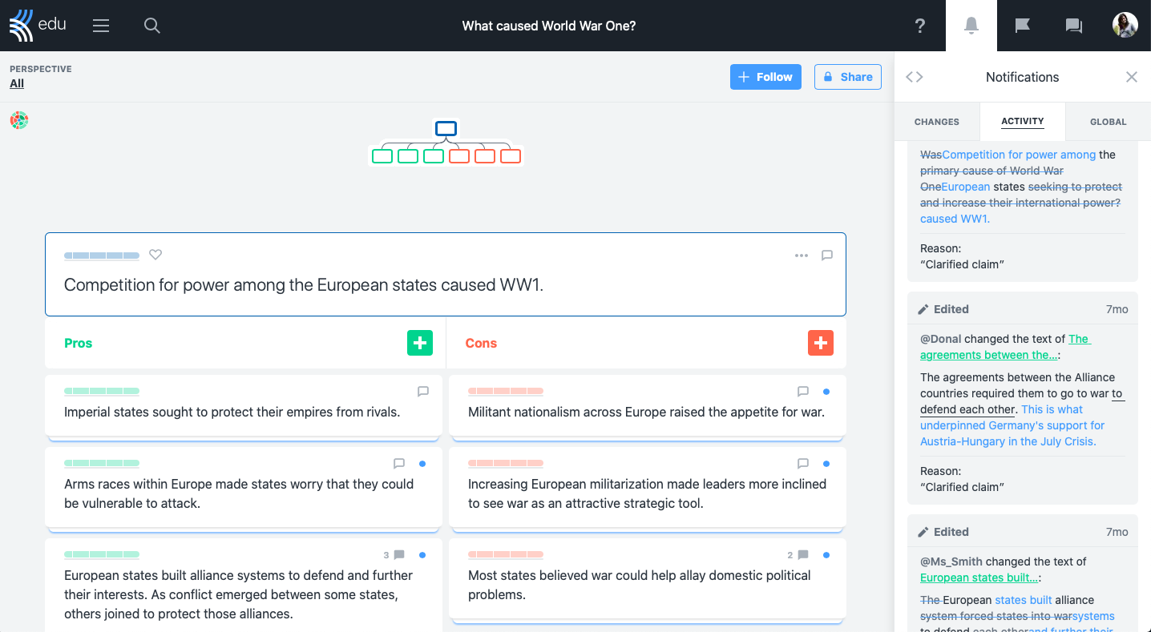Open the hamburger menu in header
Screen dimensions: 1151x632
(x=101, y=26)
